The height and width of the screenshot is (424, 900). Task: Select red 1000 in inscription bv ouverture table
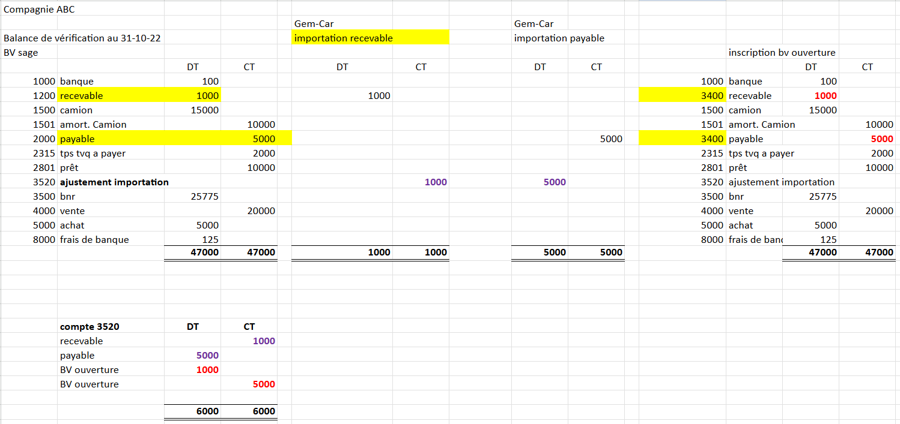click(x=825, y=96)
